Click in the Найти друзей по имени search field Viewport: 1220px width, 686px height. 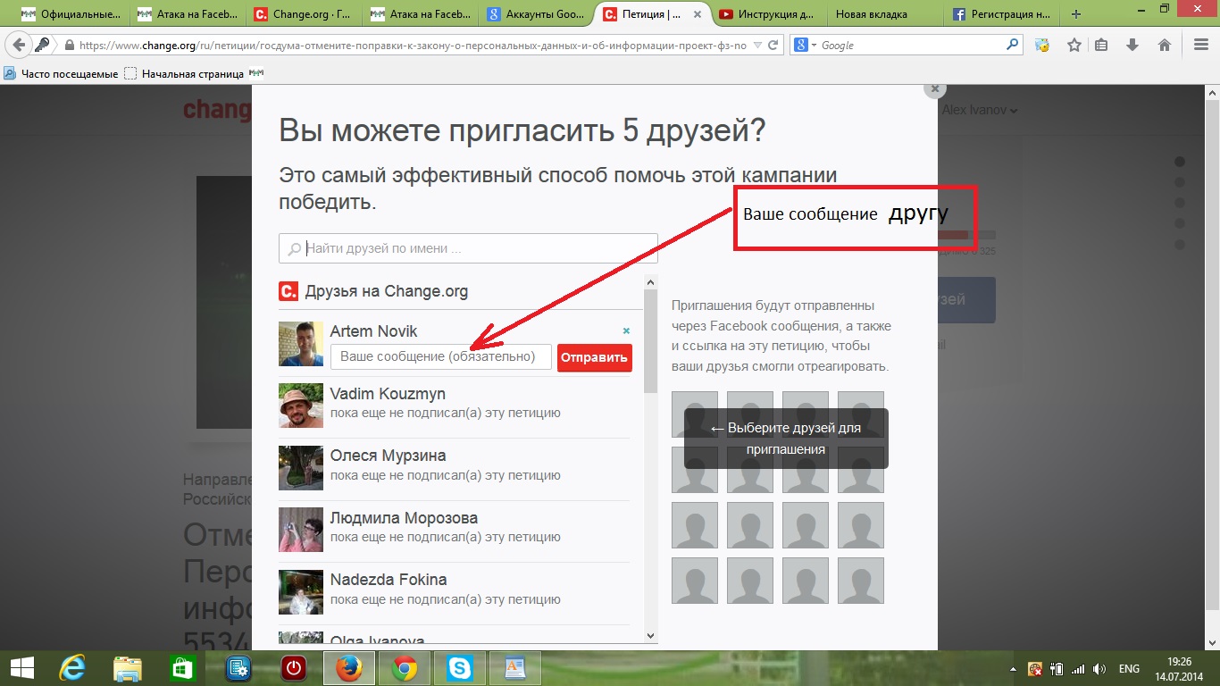(468, 248)
